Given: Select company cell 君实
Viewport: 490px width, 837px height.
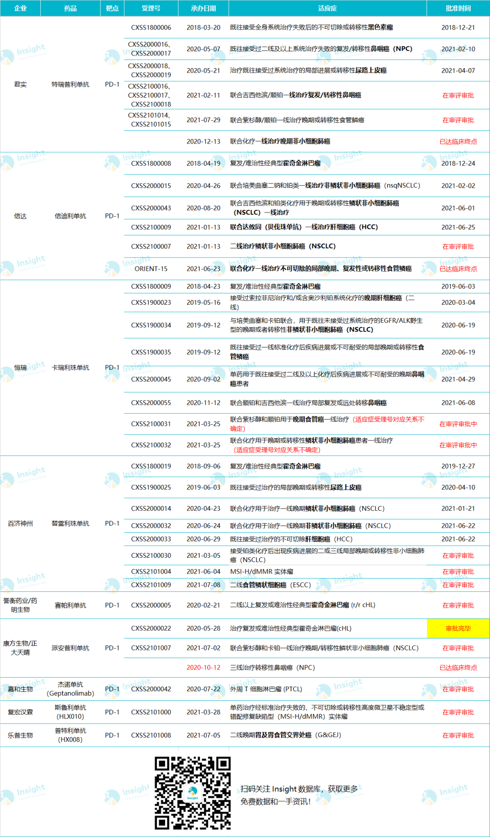Looking at the screenshot, I should tap(20, 84).
